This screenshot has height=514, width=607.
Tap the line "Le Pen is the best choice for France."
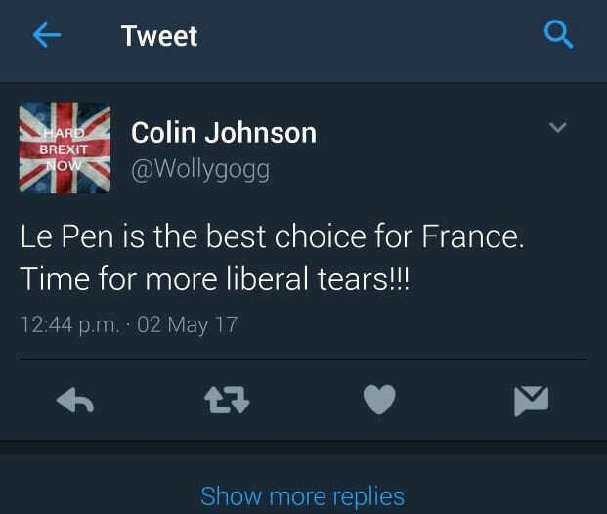[x=272, y=236]
